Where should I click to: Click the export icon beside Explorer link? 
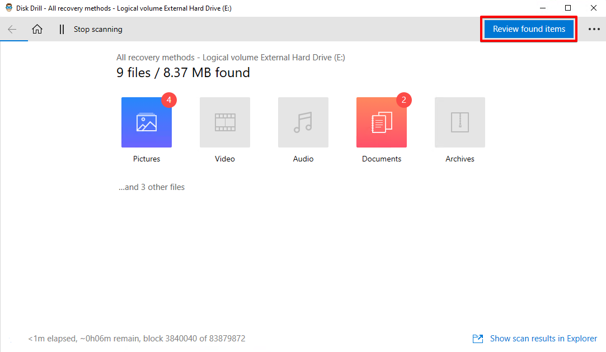tap(478, 339)
